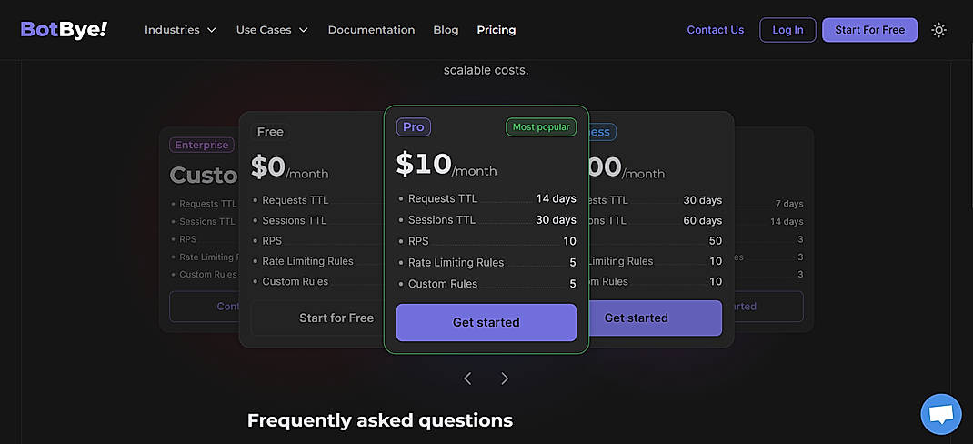The image size is (973, 444).
Task: Follow the Contact Us link
Action: (x=715, y=30)
